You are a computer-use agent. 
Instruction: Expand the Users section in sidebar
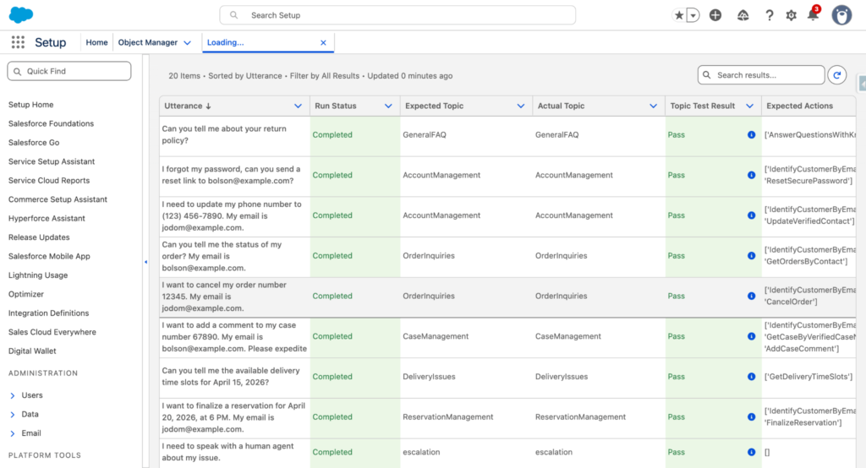[13, 395]
